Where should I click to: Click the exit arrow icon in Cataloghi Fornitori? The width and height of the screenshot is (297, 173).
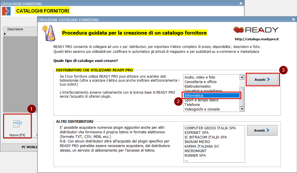point(6,11)
